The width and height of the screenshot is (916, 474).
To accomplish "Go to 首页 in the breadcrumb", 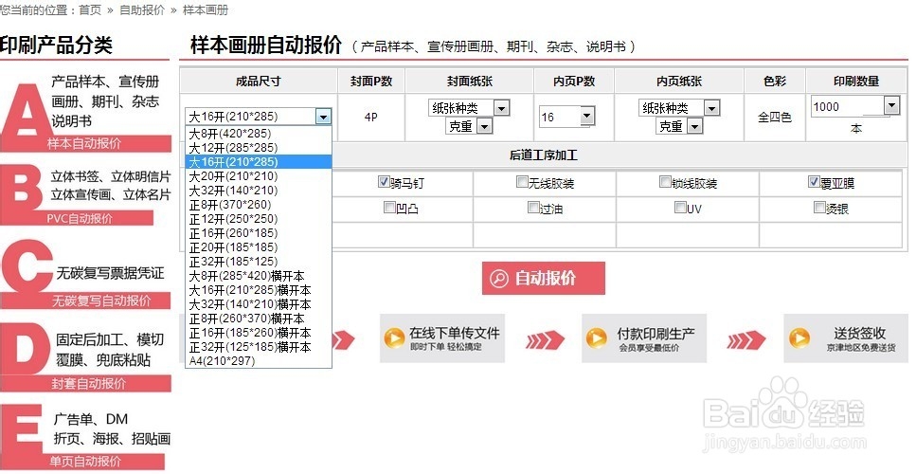I will (x=90, y=9).
